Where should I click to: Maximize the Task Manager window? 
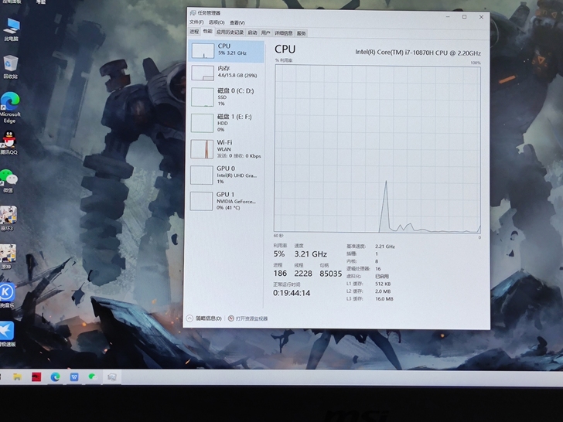click(x=464, y=17)
